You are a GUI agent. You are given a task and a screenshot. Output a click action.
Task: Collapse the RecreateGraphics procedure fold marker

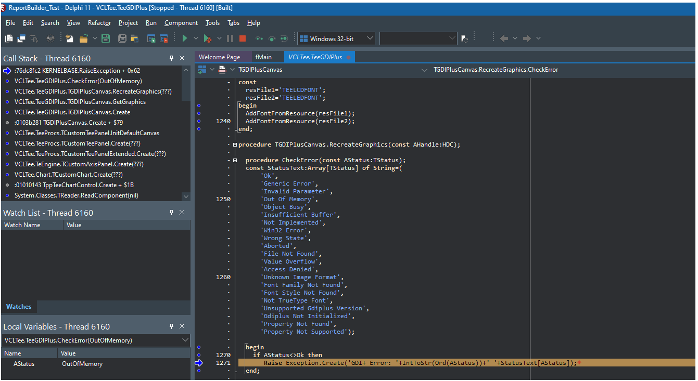[235, 144]
